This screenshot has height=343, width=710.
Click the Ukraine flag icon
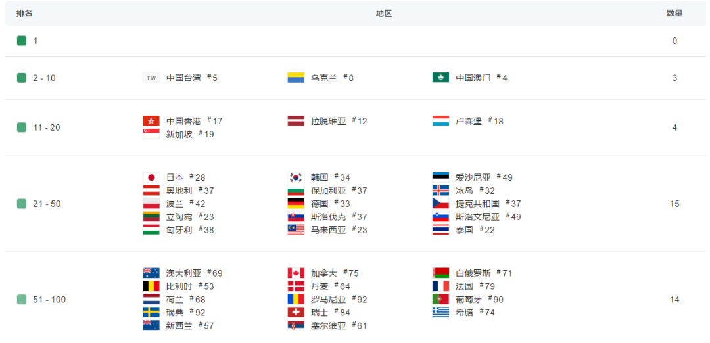296,78
